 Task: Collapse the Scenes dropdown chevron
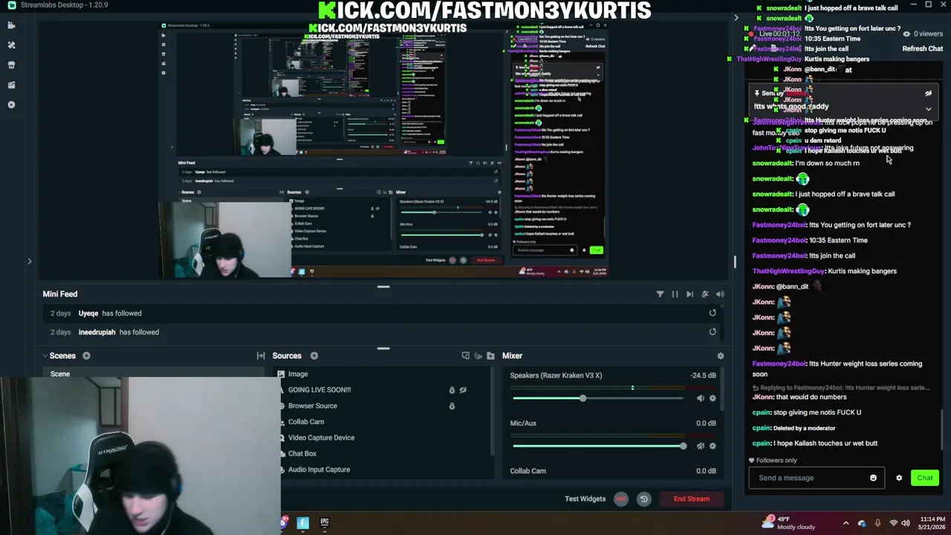tap(45, 356)
